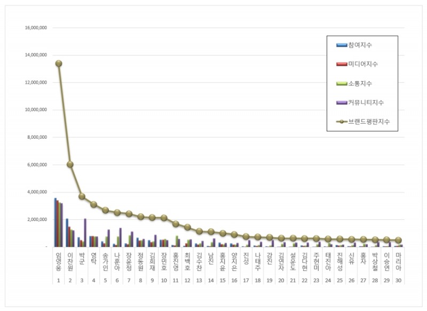Click the 참여지수 legend text

coord(360,45)
